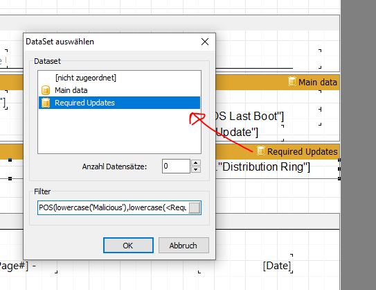Open the expression editor button in the Filter field
376x290 pixels.
[195, 208]
